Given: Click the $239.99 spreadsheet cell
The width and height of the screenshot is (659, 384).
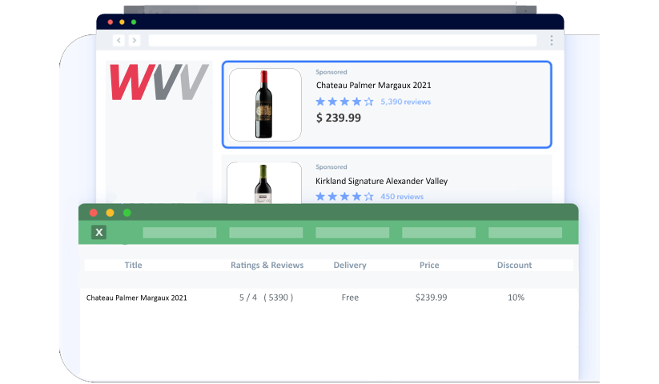Looking at the screenshot, I should click(x=432, y=298).
